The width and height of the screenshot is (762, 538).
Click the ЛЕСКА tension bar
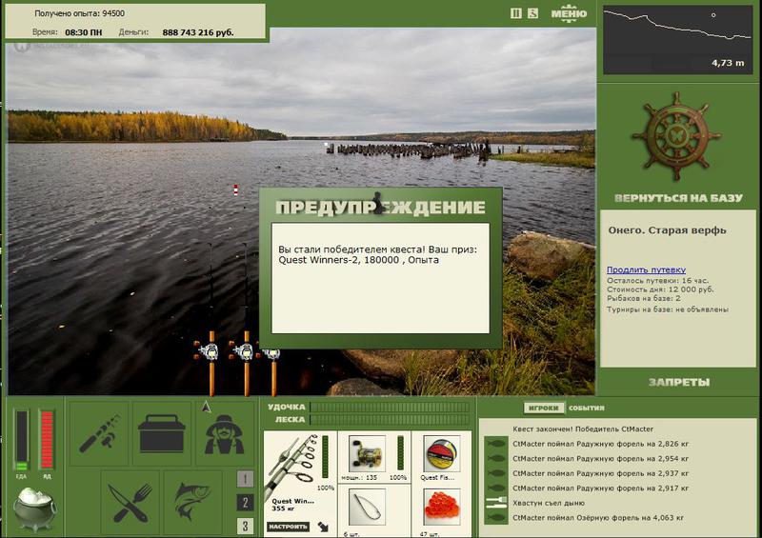[x=390, y=419]
